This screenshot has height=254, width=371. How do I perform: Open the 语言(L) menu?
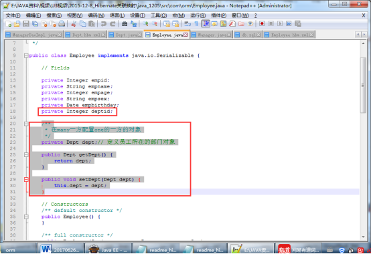(117, 15)
